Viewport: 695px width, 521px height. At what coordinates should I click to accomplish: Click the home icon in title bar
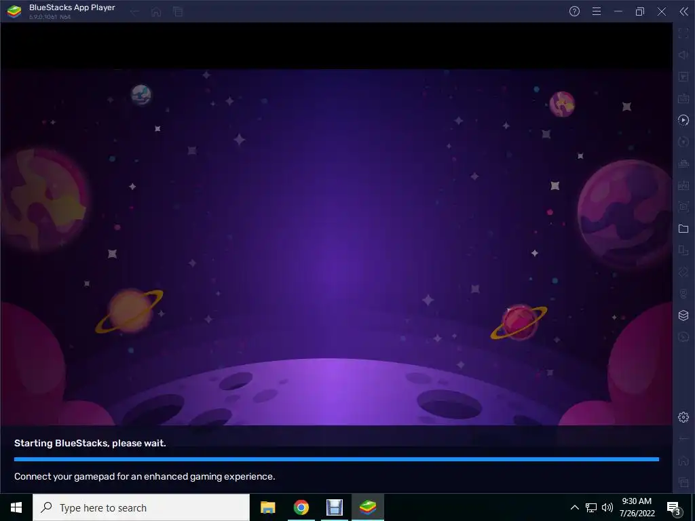pyautogui.click(x=156, y=12)
